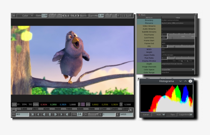Jump to the first frame button
Image resolution: width=210 pixels, height=135 pixels.
[33, 115]
